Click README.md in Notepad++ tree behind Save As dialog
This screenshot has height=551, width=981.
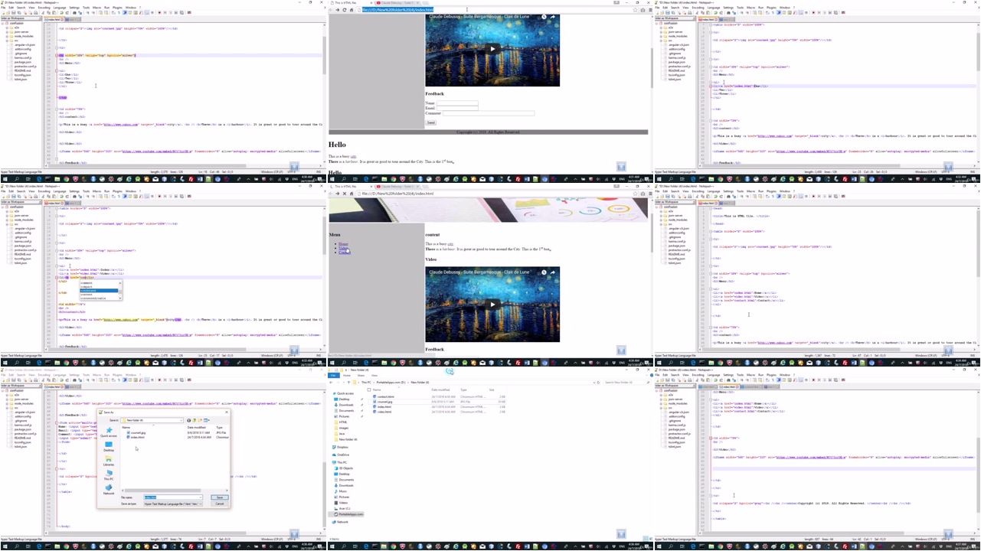tap(22, 438)
